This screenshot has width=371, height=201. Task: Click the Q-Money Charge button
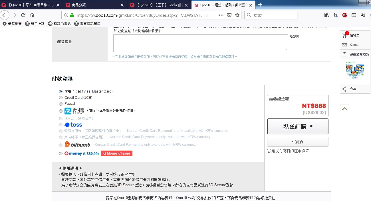[117, 153]
